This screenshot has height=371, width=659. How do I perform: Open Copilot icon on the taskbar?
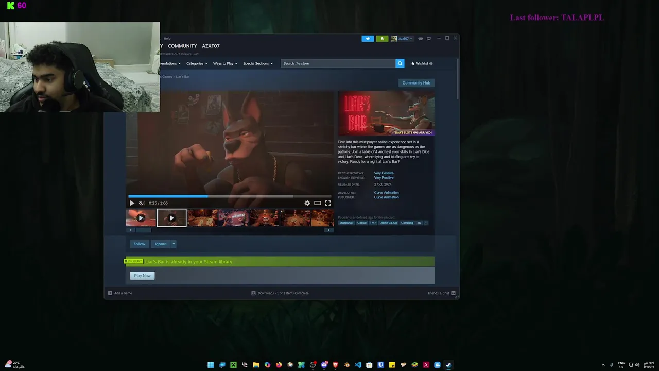pyautogui.click(x=267, y=365)
